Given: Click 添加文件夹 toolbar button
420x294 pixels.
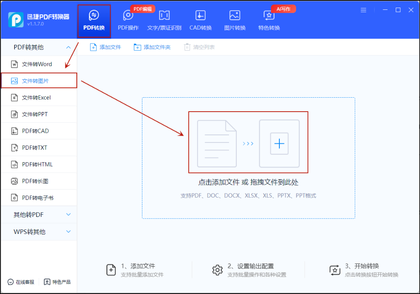Looking at the screenshot, I should (152, 48).
